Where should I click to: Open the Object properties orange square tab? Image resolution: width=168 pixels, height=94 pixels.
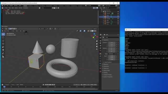[100, 54]
